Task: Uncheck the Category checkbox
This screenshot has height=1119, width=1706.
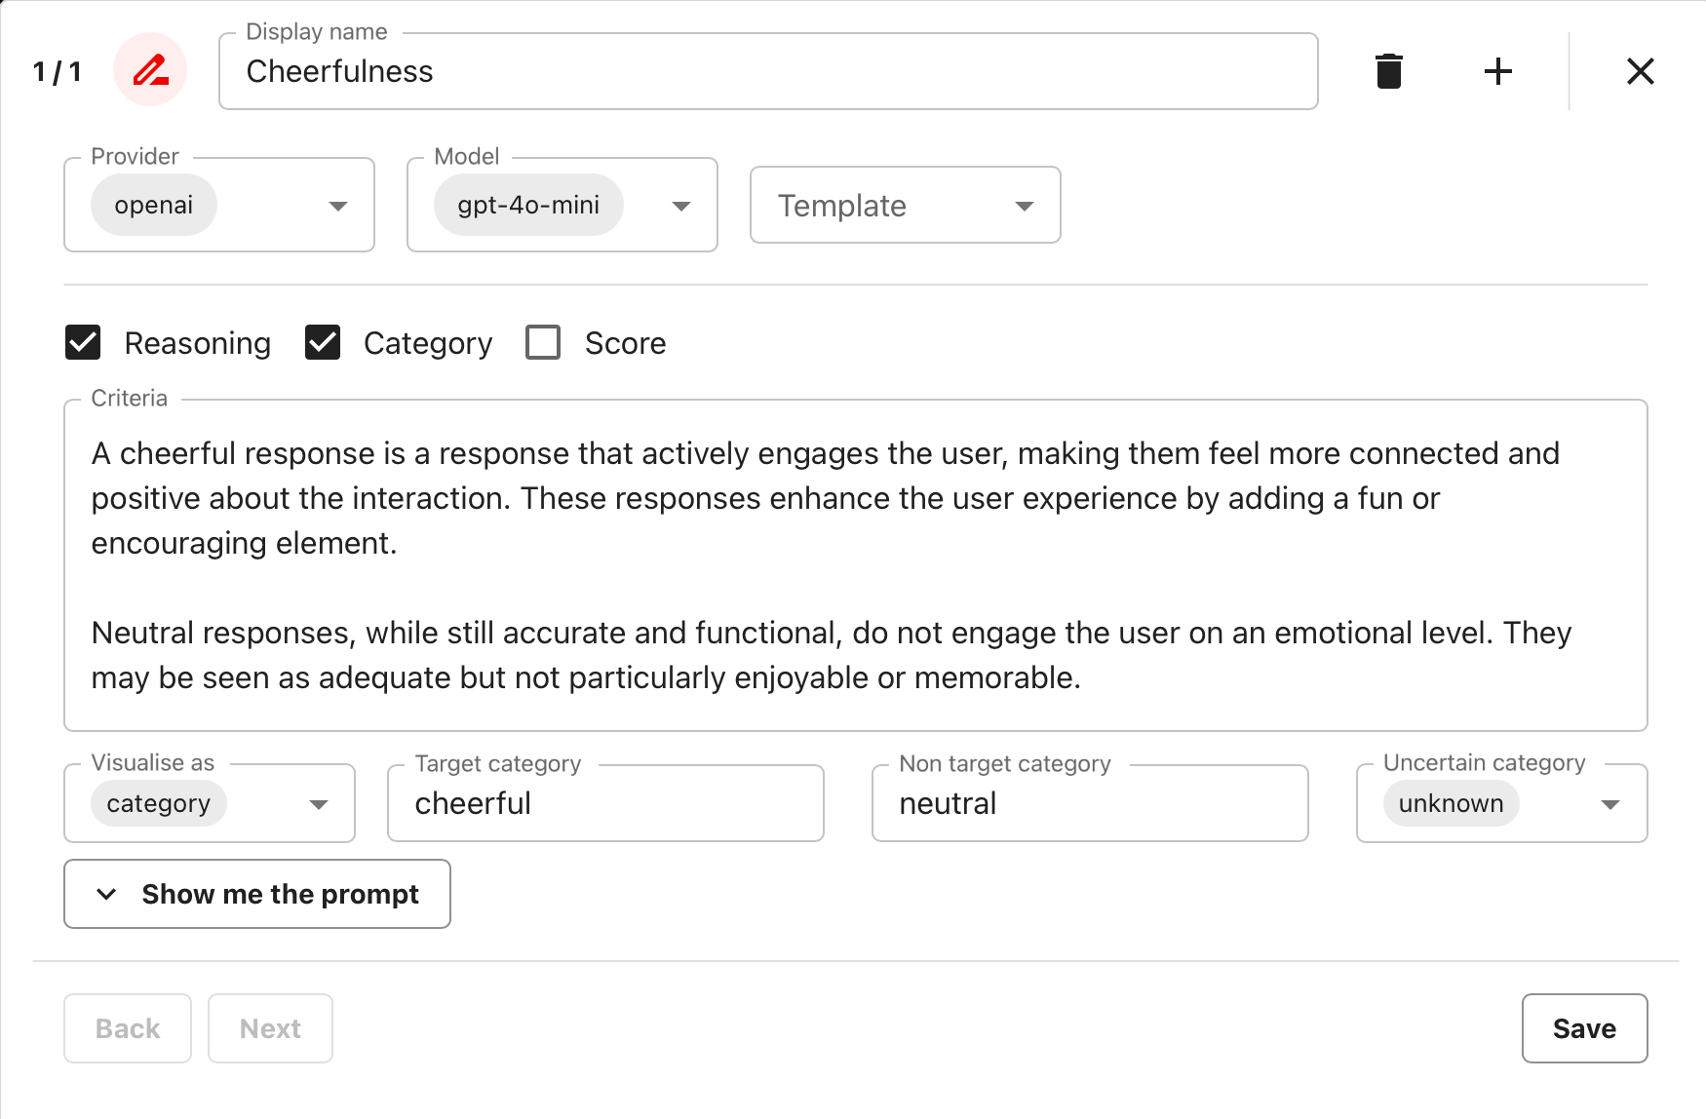Action: click(x=323, y=343)
